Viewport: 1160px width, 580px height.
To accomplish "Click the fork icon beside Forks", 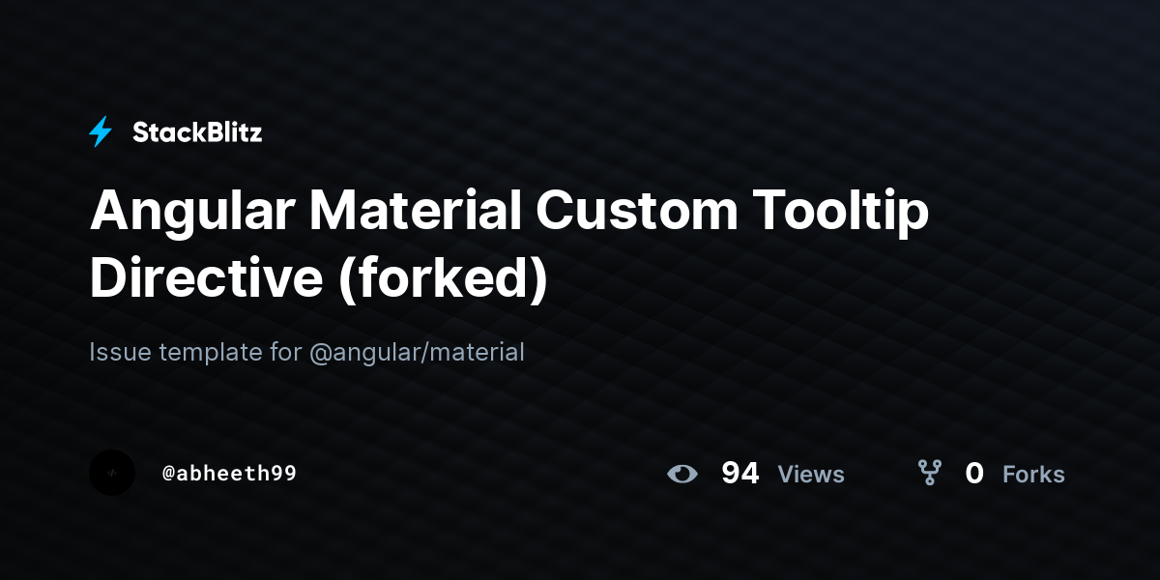I will point(930,473).
